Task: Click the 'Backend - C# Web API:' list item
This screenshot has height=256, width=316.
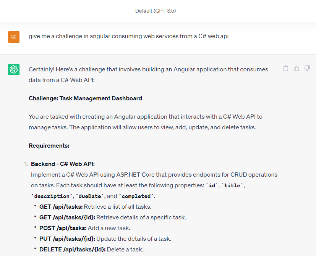Action: (63, 164)
